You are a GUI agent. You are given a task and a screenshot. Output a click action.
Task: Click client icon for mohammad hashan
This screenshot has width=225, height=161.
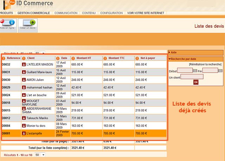pyautogui.click(x=24, y=87)
